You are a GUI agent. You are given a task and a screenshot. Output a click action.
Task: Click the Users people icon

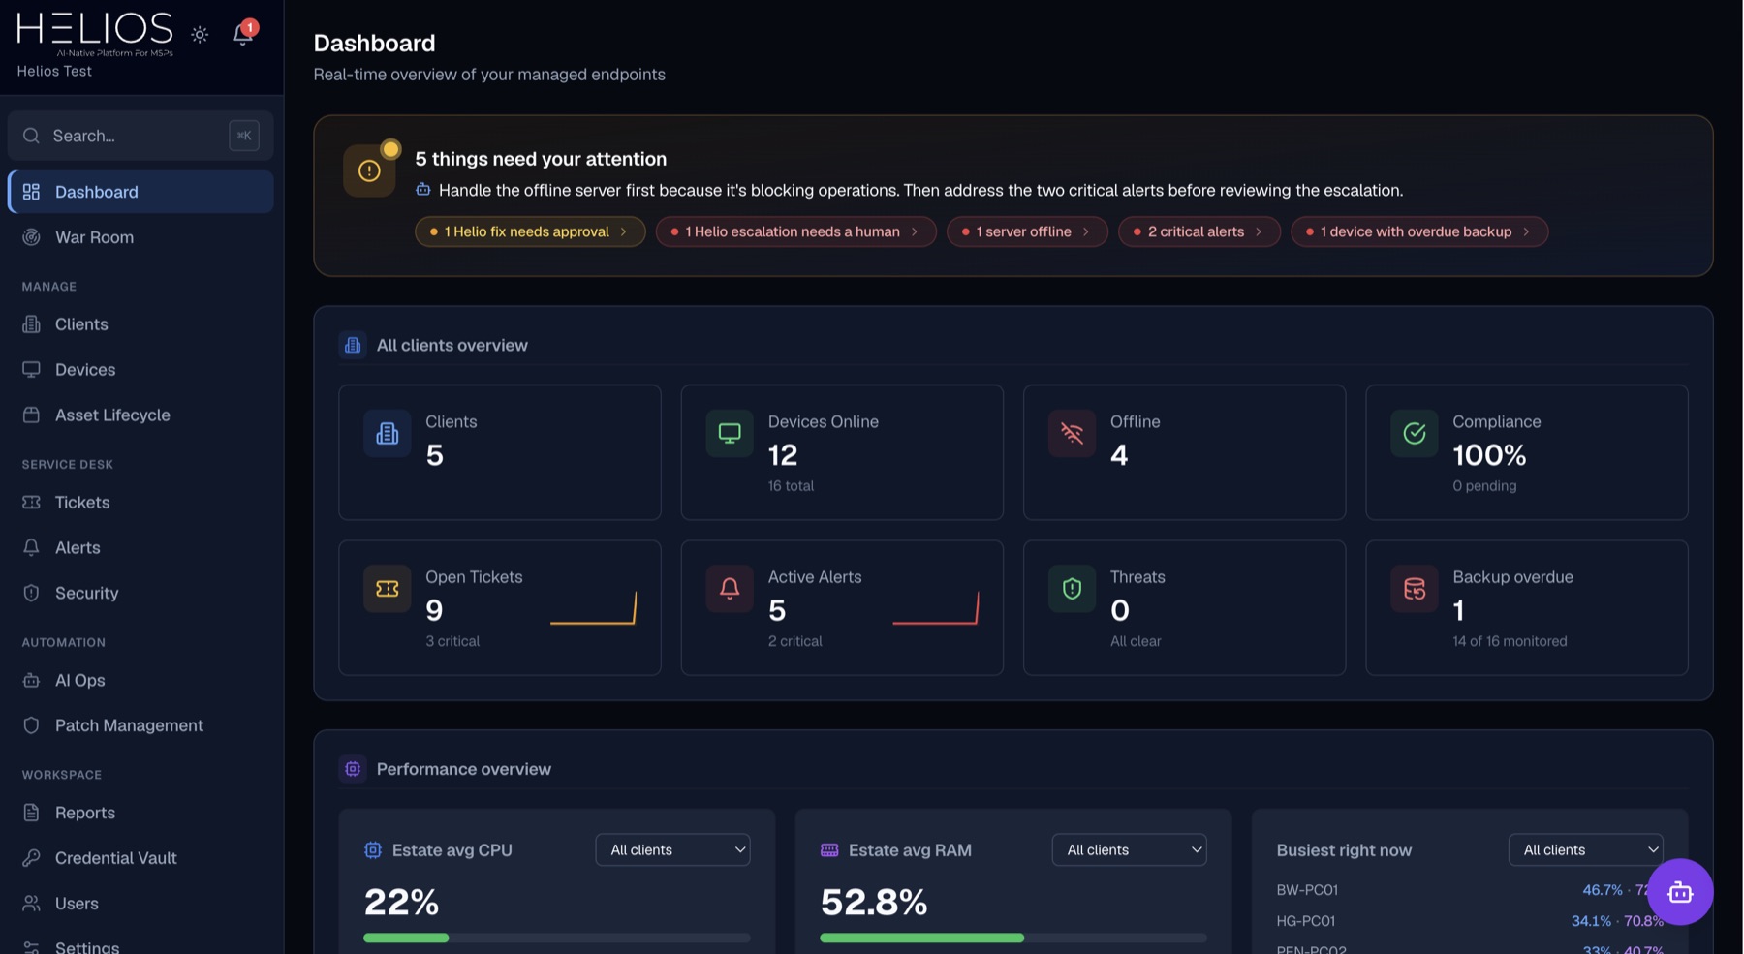click(31, 904)
